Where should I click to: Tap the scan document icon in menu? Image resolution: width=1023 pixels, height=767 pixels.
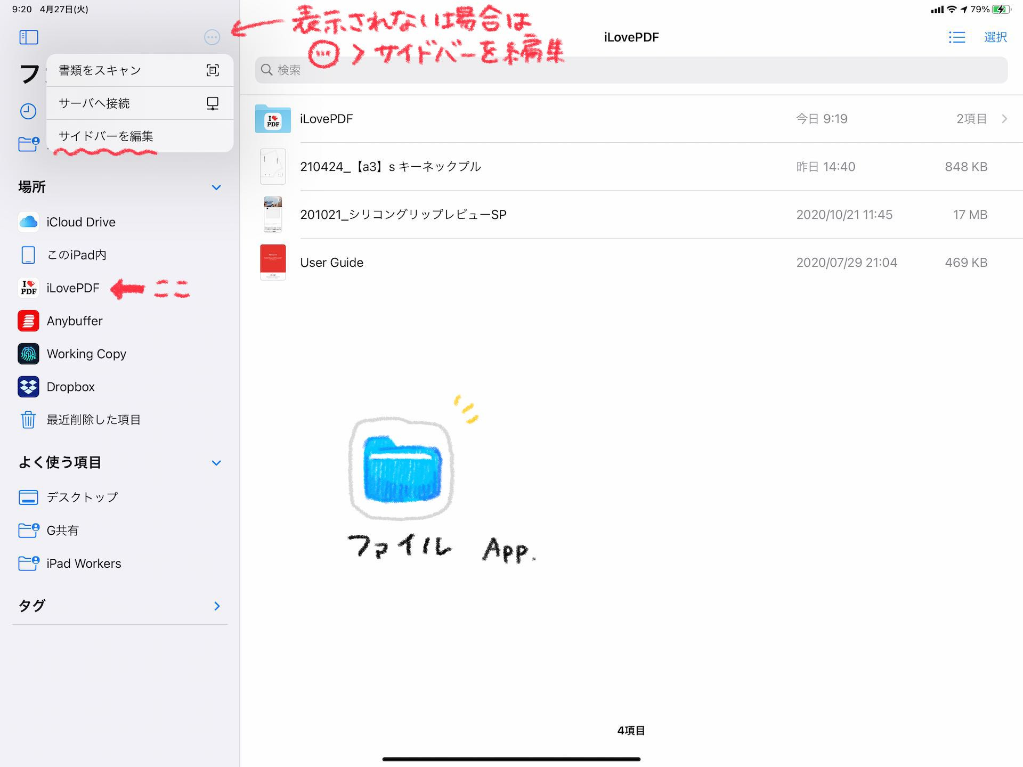[213, 70]
